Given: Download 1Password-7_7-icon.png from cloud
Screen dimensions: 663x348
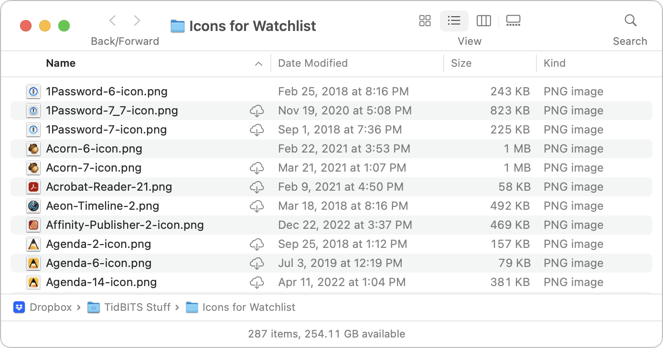Looking at the screenshot, I should click(x=257, y=111).
